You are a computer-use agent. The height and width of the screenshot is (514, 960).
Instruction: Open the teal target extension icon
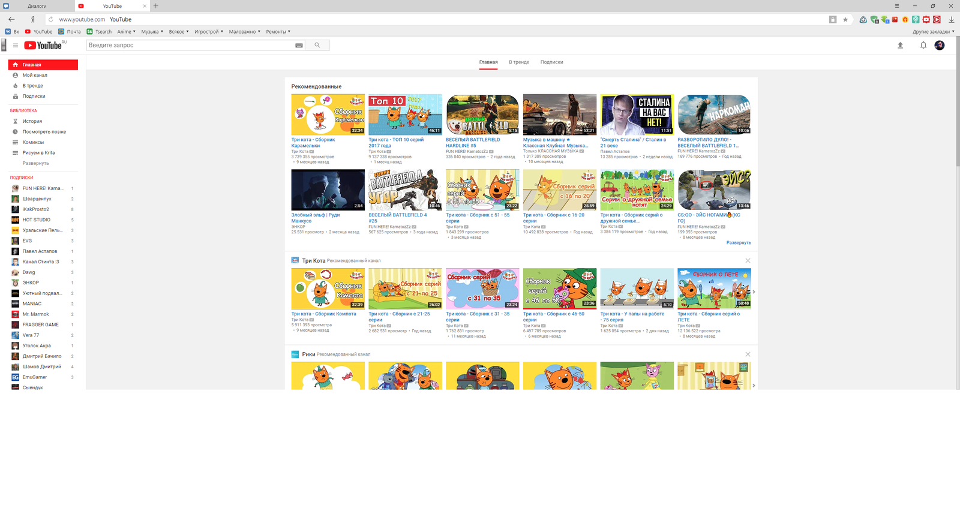[916, 20]
